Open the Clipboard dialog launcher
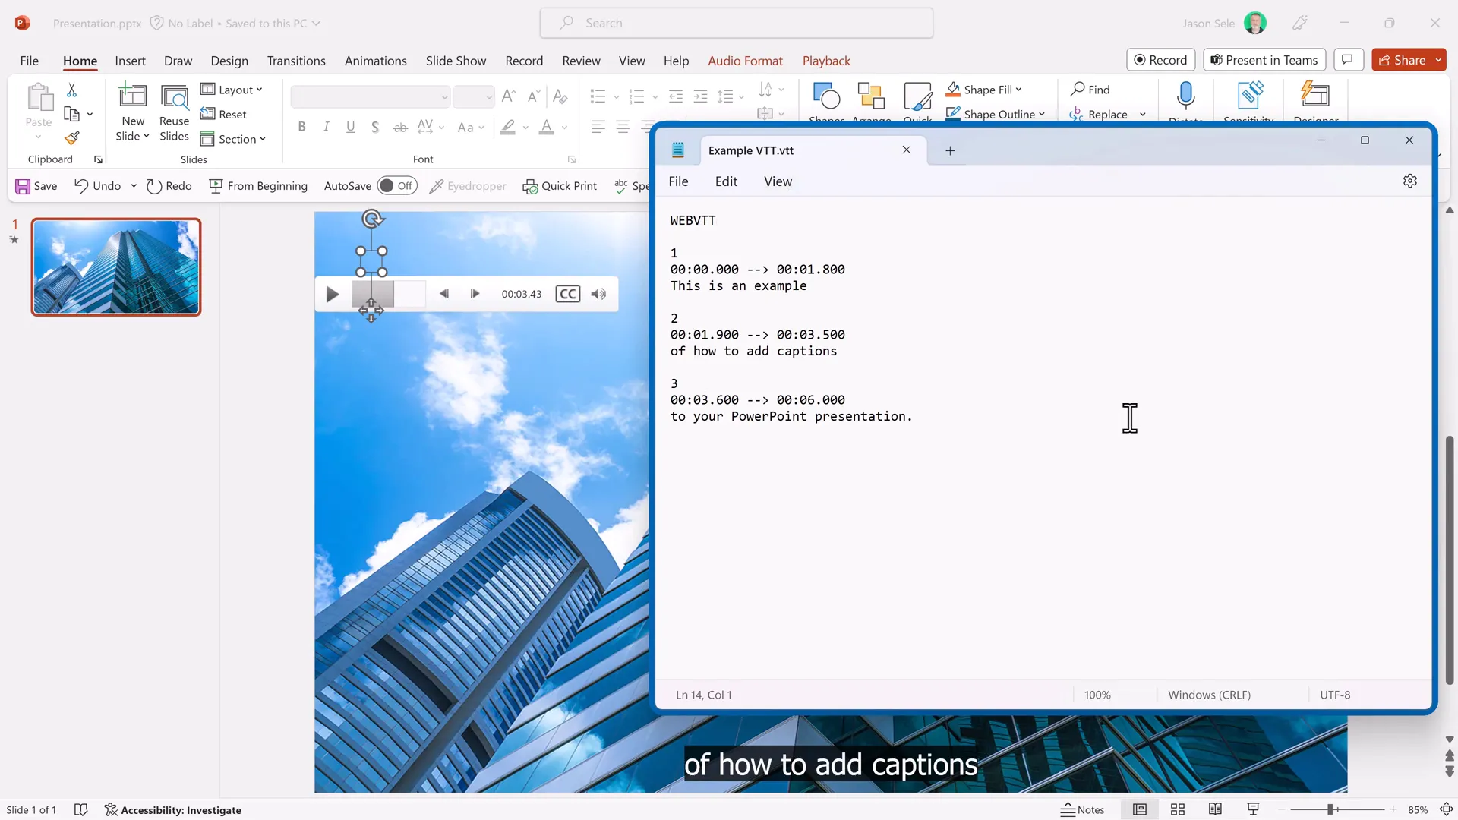The height and width of the screenshot is (820, 1458). coord(98,159)
